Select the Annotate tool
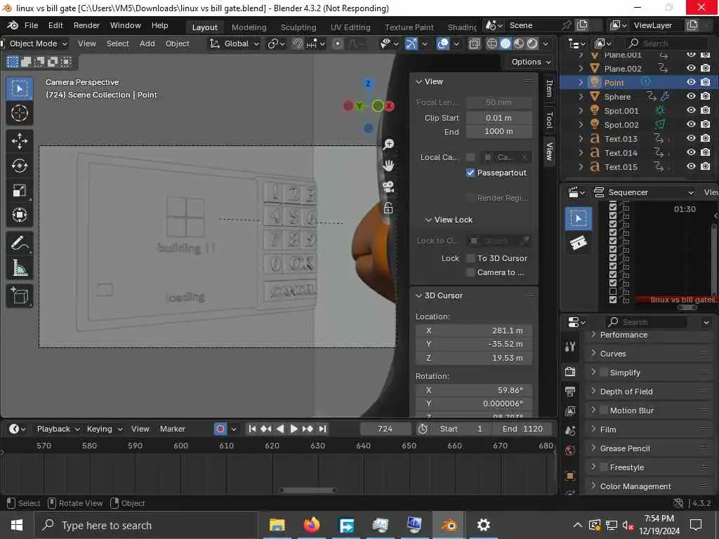Screen dimensions: 719x539 19,243
